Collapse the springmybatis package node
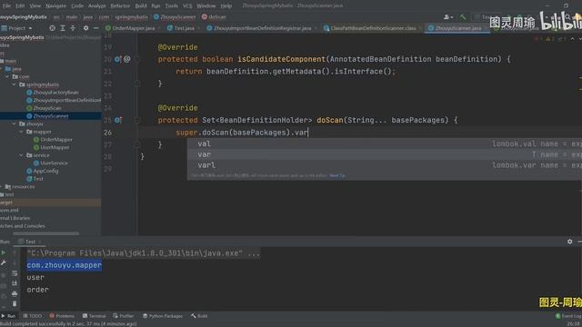Viewport: 582px width, 327px height. tap(15, 84)
